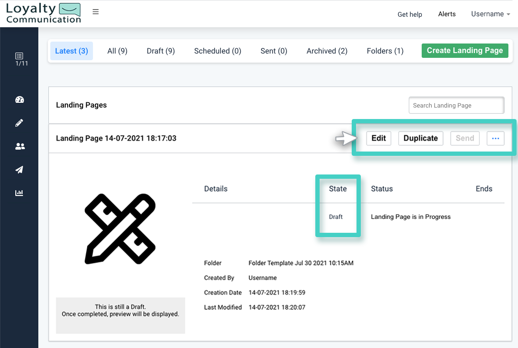Expand the Username dropdown menu
518x348 pixels.
(491, 14)
